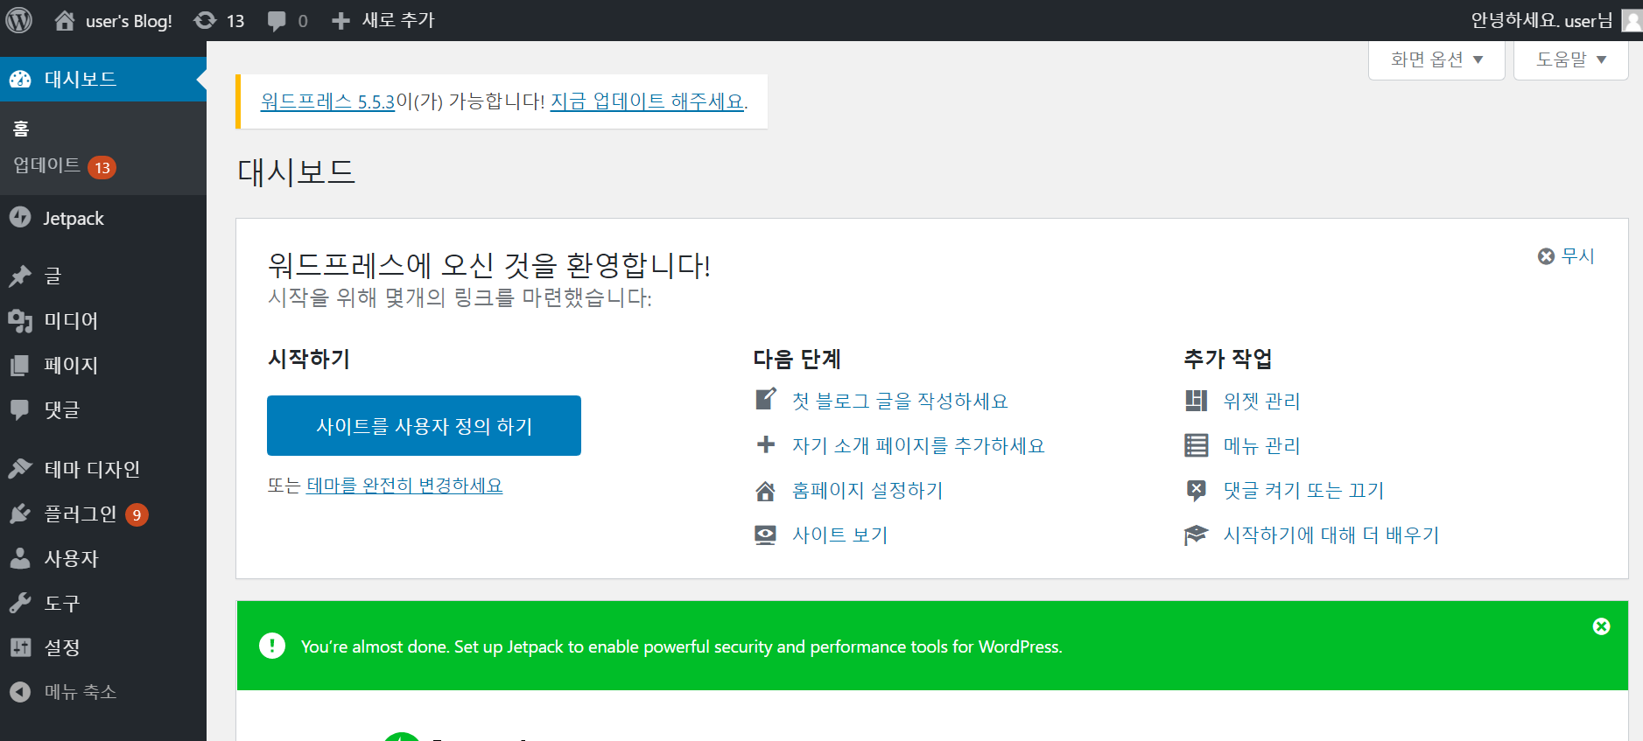Select the 홈 submenu item

click(21, 129)
